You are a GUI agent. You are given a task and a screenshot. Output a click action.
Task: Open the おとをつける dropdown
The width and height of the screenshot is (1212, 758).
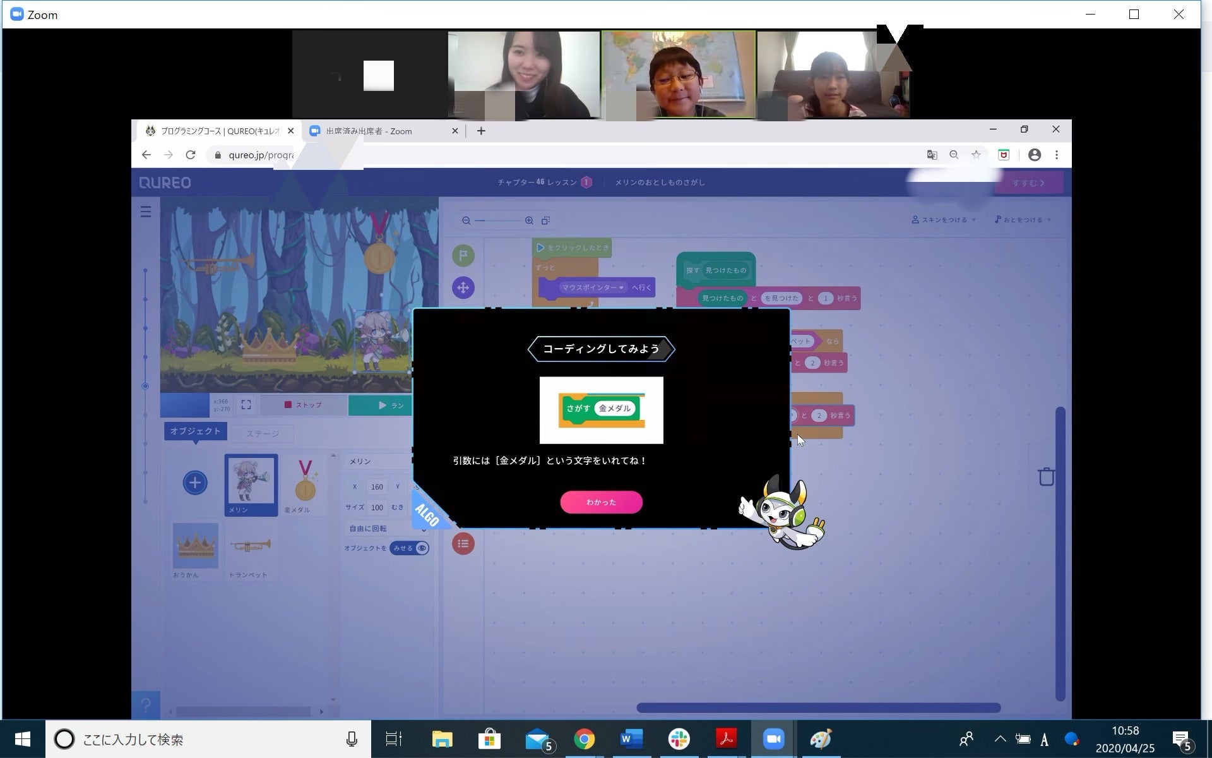[1023, 220]
